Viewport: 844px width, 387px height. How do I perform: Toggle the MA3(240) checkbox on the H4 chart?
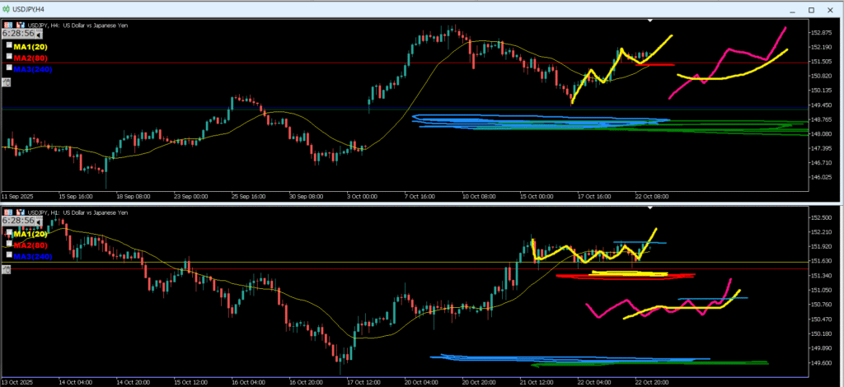(8, 68)
